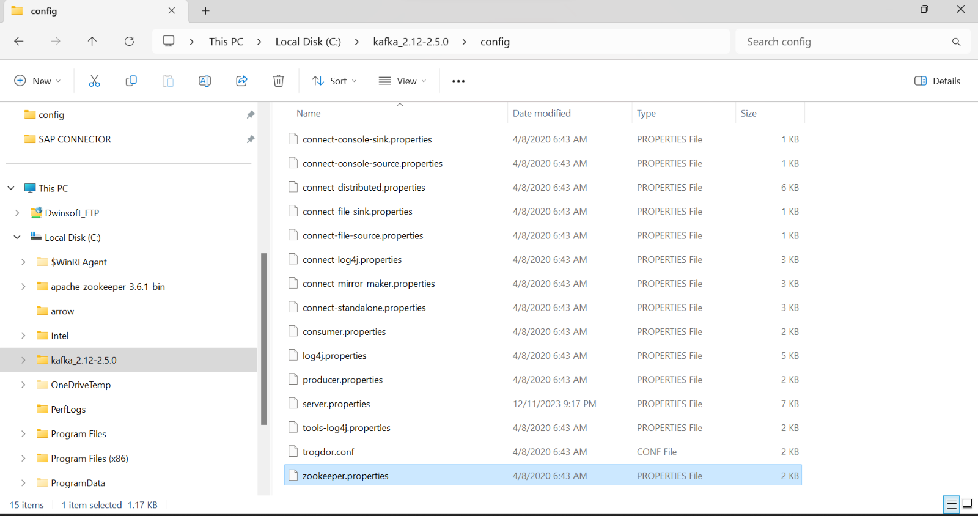The height and width of the screenshot is (516, 978).
Task: Switch to large thumbnails view in status bar
Action: point(967,504)
